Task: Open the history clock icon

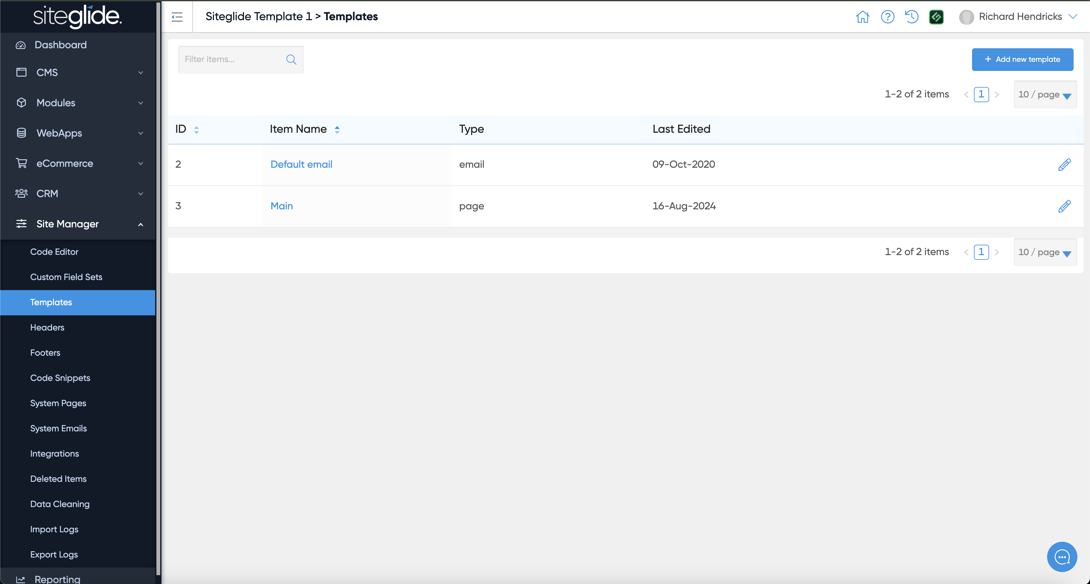Action: [911, 17]
